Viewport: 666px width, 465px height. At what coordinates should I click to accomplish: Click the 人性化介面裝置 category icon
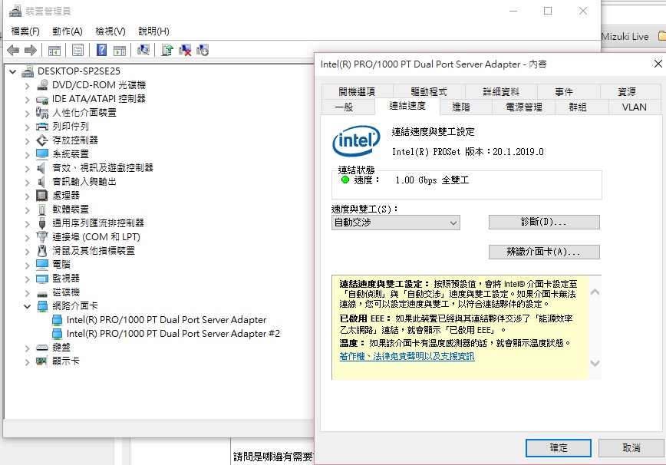[x=42, y=113]
